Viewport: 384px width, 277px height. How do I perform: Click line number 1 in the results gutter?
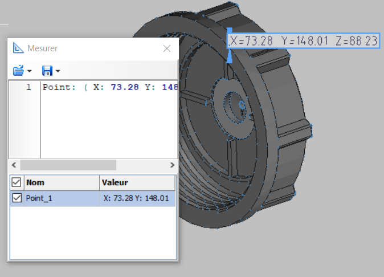pyautogui.click(x=28, y=88)
